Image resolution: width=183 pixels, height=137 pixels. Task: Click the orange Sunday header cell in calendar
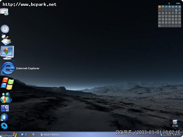tap(160, 7)
